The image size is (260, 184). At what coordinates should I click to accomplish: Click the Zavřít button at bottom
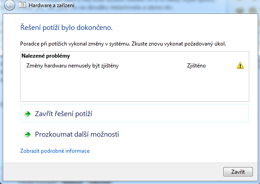point(238,172)
